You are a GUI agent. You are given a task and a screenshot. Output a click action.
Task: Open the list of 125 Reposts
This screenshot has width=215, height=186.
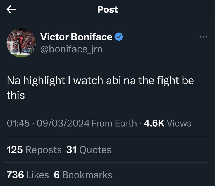(x=34, y=150)
